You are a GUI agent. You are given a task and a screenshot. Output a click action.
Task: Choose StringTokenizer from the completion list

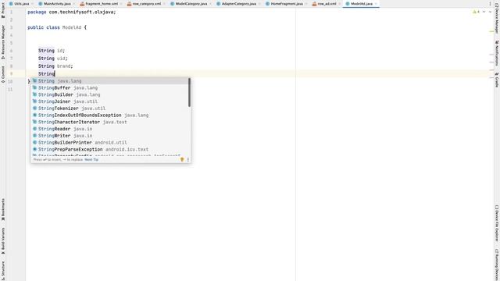pyautogui.click(x=110, y=108)
